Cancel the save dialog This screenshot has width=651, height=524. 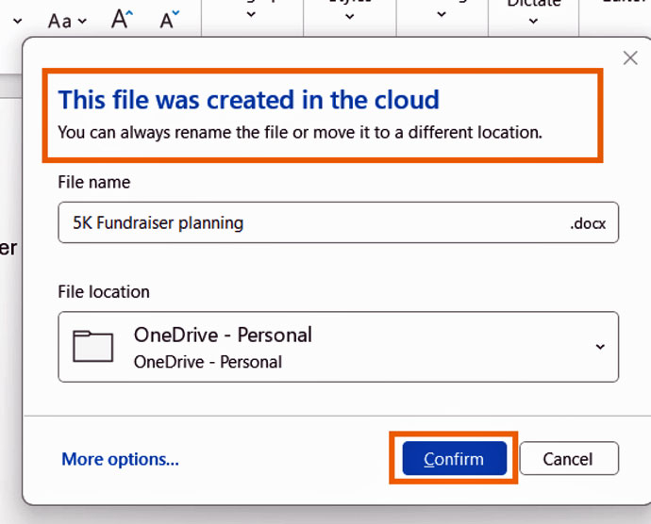click(x=569, y=458)
